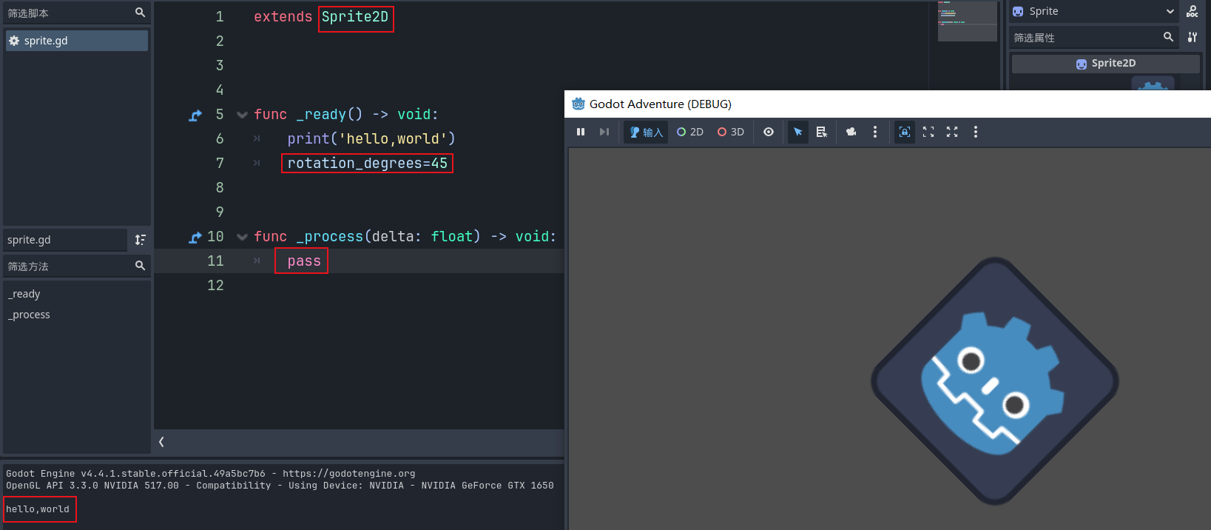Viewport: 1211px width, 530px height.
Task: Click the next frame step button
Action: [x=604, y=132]
